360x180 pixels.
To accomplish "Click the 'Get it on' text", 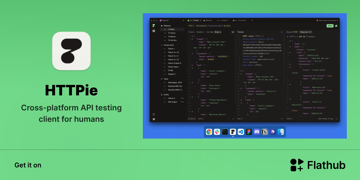I will point(28,165).
